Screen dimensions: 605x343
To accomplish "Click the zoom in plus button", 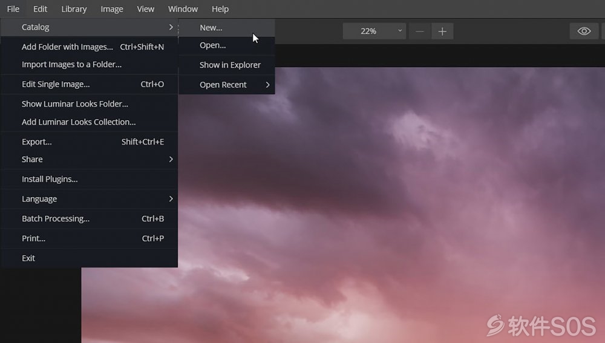I will point(442,31).
